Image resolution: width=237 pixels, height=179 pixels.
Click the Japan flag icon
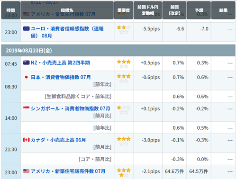click(26, 77)
